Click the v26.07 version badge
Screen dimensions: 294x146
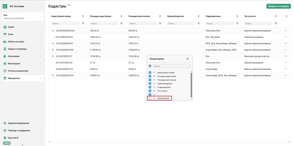7,143
